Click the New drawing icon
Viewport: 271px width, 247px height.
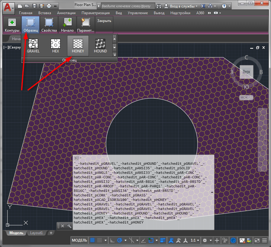click(x=20, y=6)
